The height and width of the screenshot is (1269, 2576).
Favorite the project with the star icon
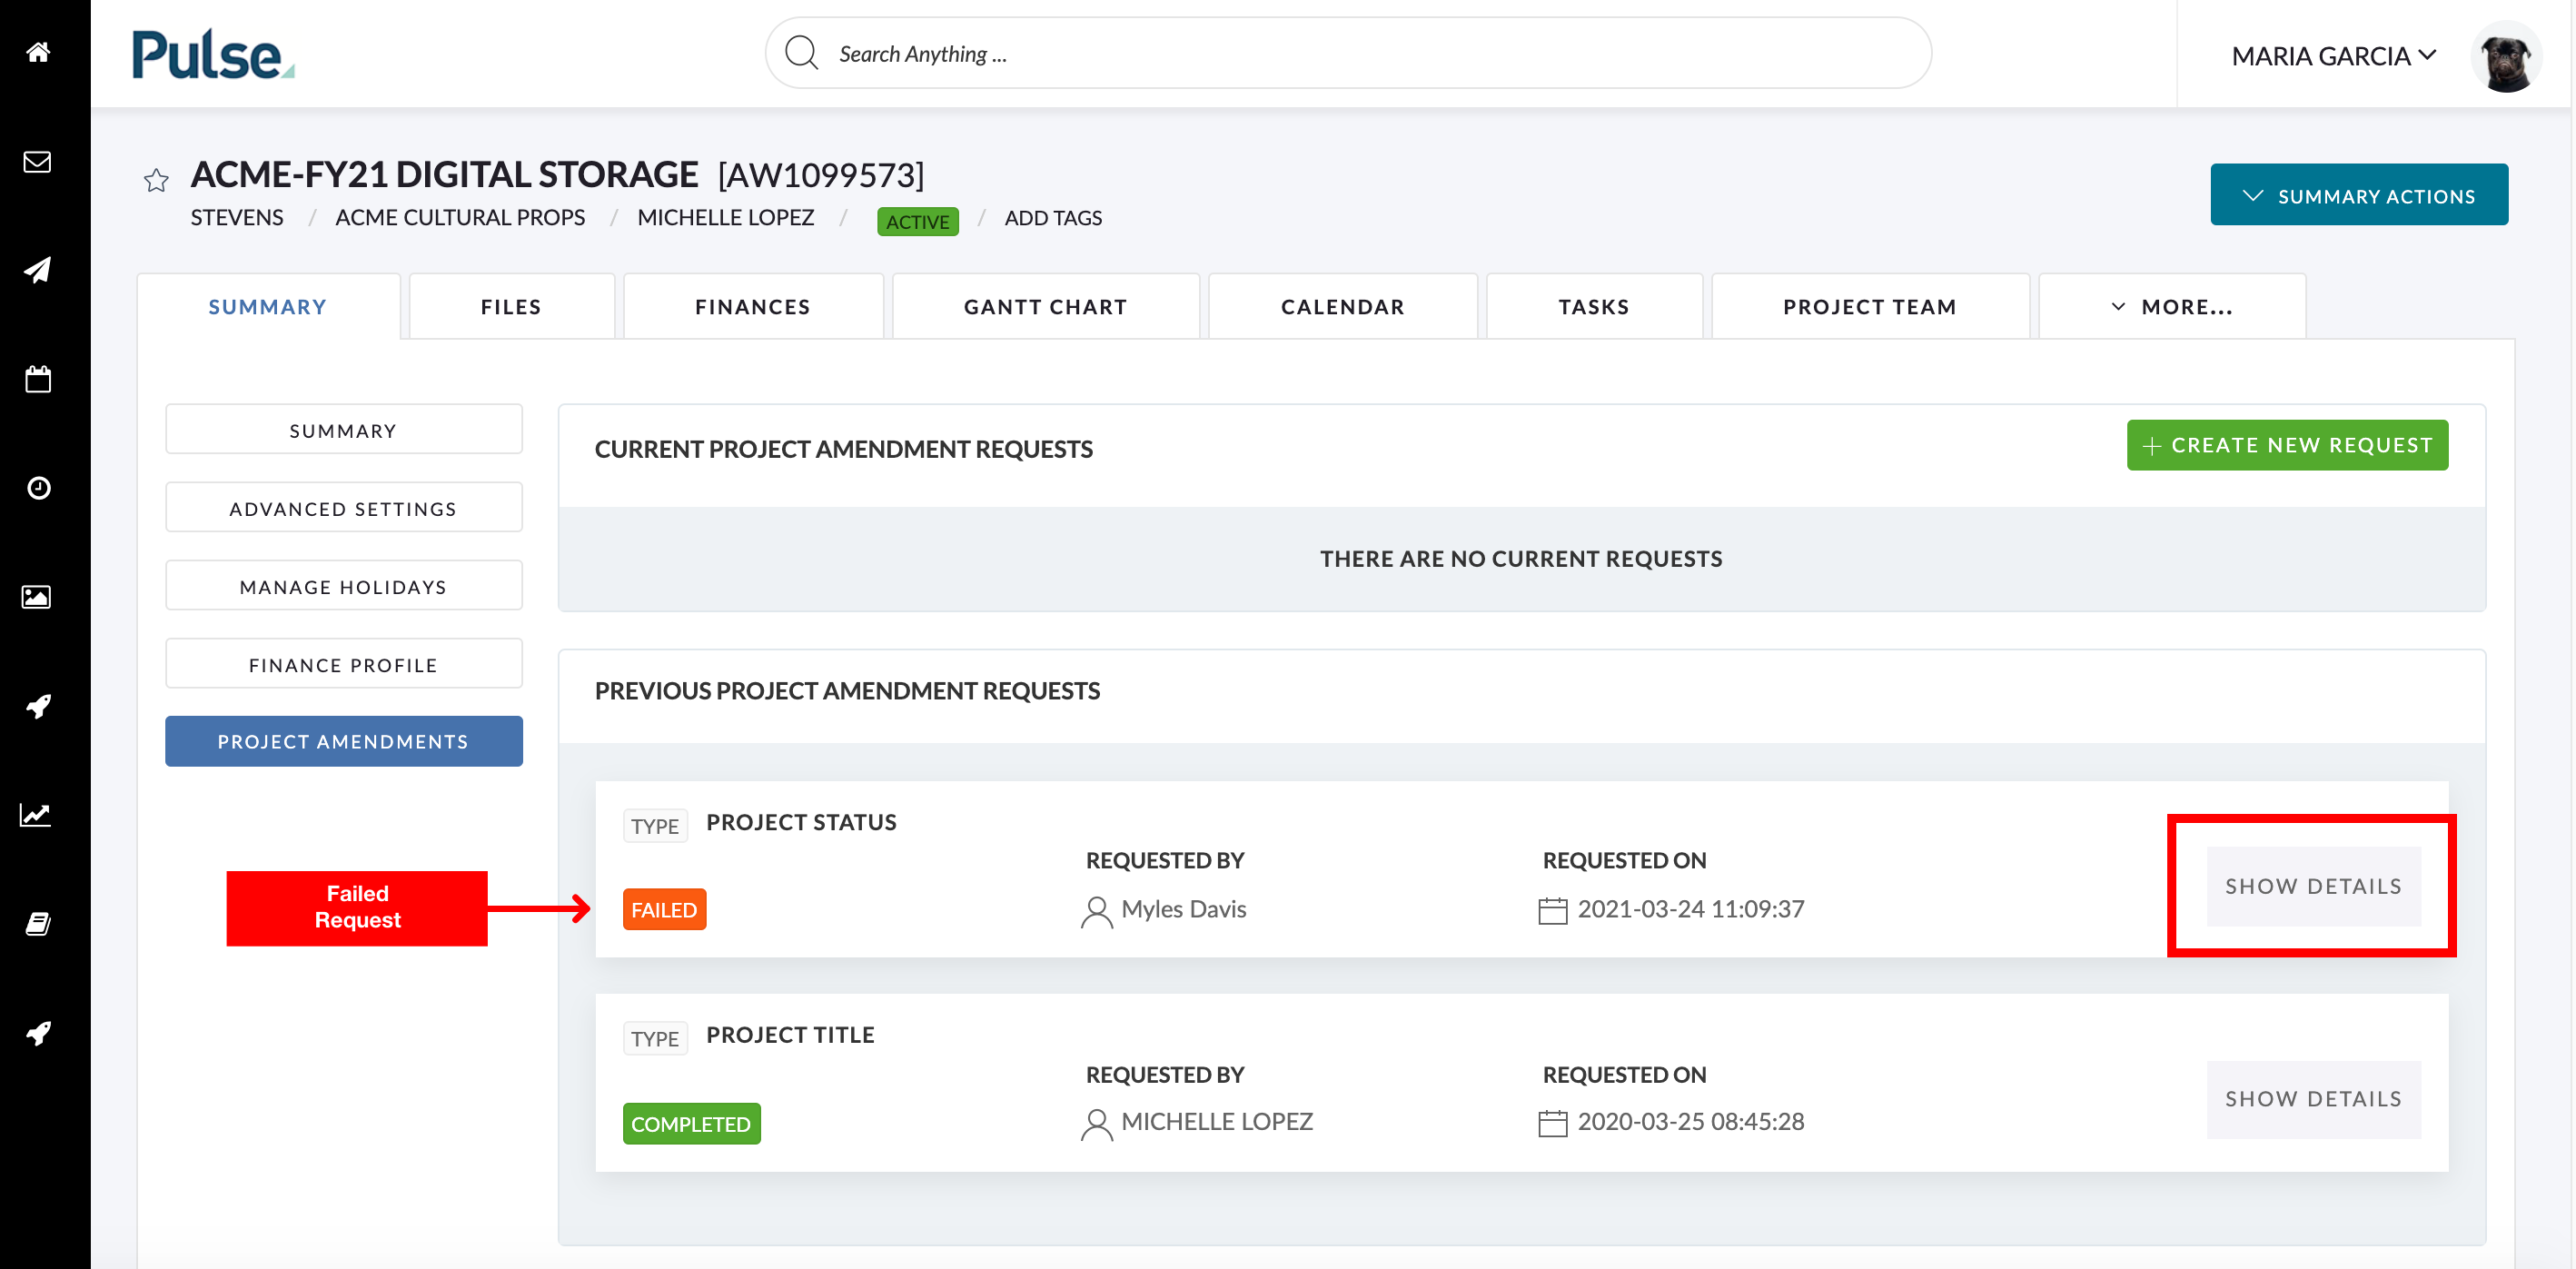[x=156, y=180]
